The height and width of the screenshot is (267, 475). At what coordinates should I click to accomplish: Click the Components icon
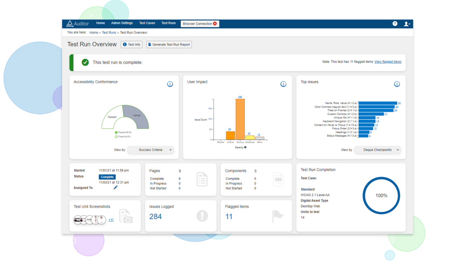[278, 179]
